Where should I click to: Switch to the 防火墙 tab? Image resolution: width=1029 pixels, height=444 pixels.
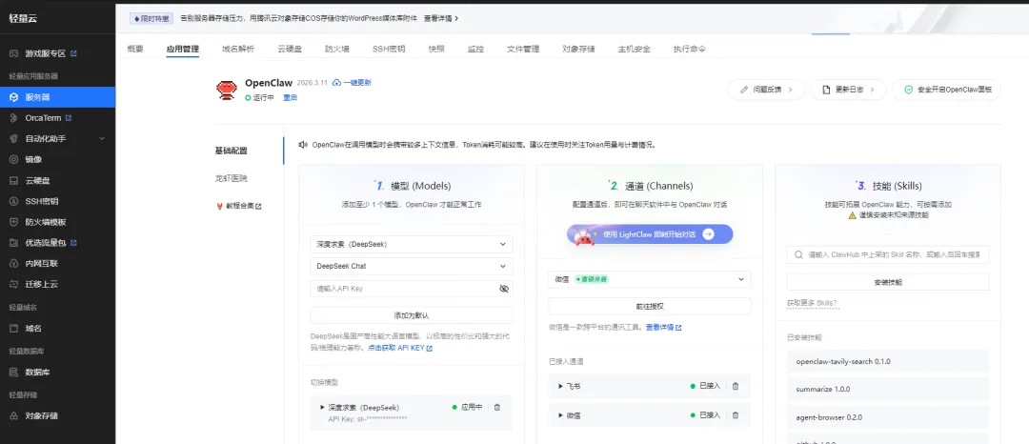(336, 50)
